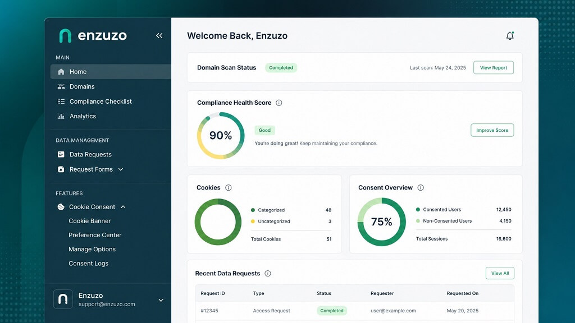Click the Access Request type cell
Viewport: 575px width, 323px height.
[271, 311]
